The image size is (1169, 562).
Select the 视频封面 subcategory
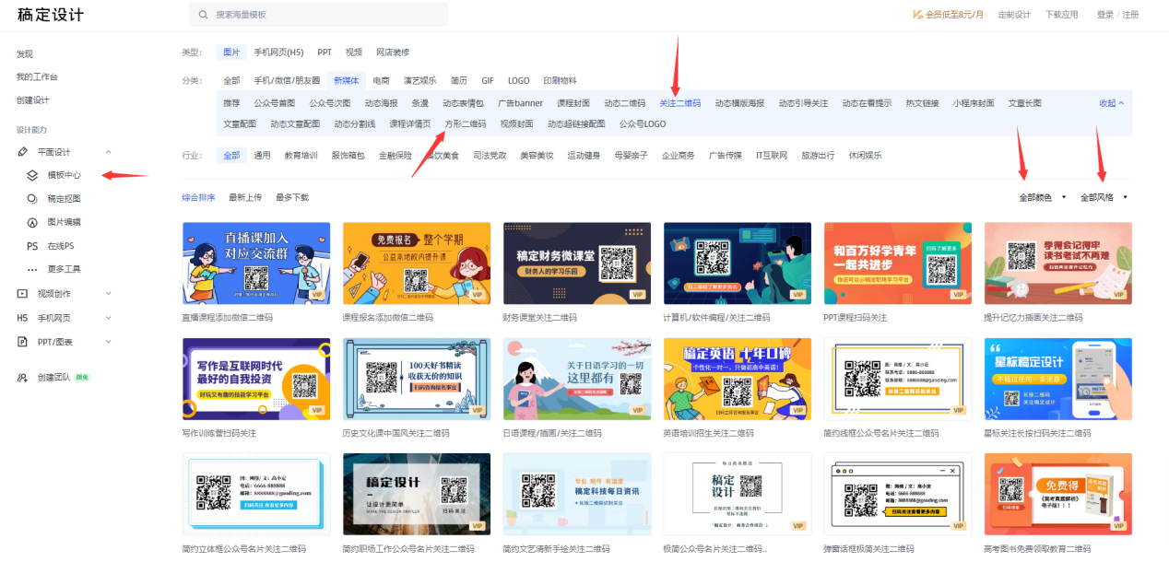516,123
